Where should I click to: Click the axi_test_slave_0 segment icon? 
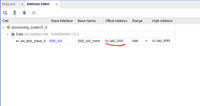(17, 41)
